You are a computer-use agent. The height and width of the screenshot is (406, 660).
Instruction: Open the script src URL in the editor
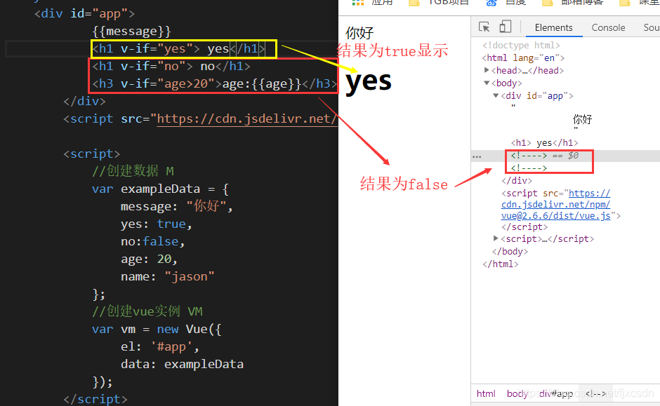(246, 119)
